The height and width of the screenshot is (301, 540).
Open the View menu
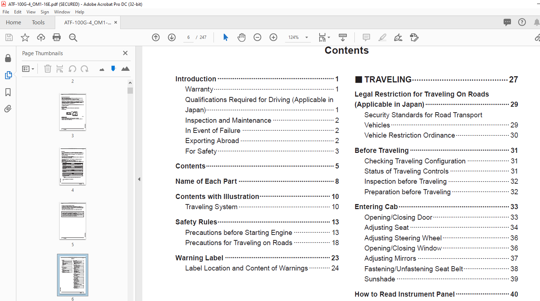click(x=31, y=12)
